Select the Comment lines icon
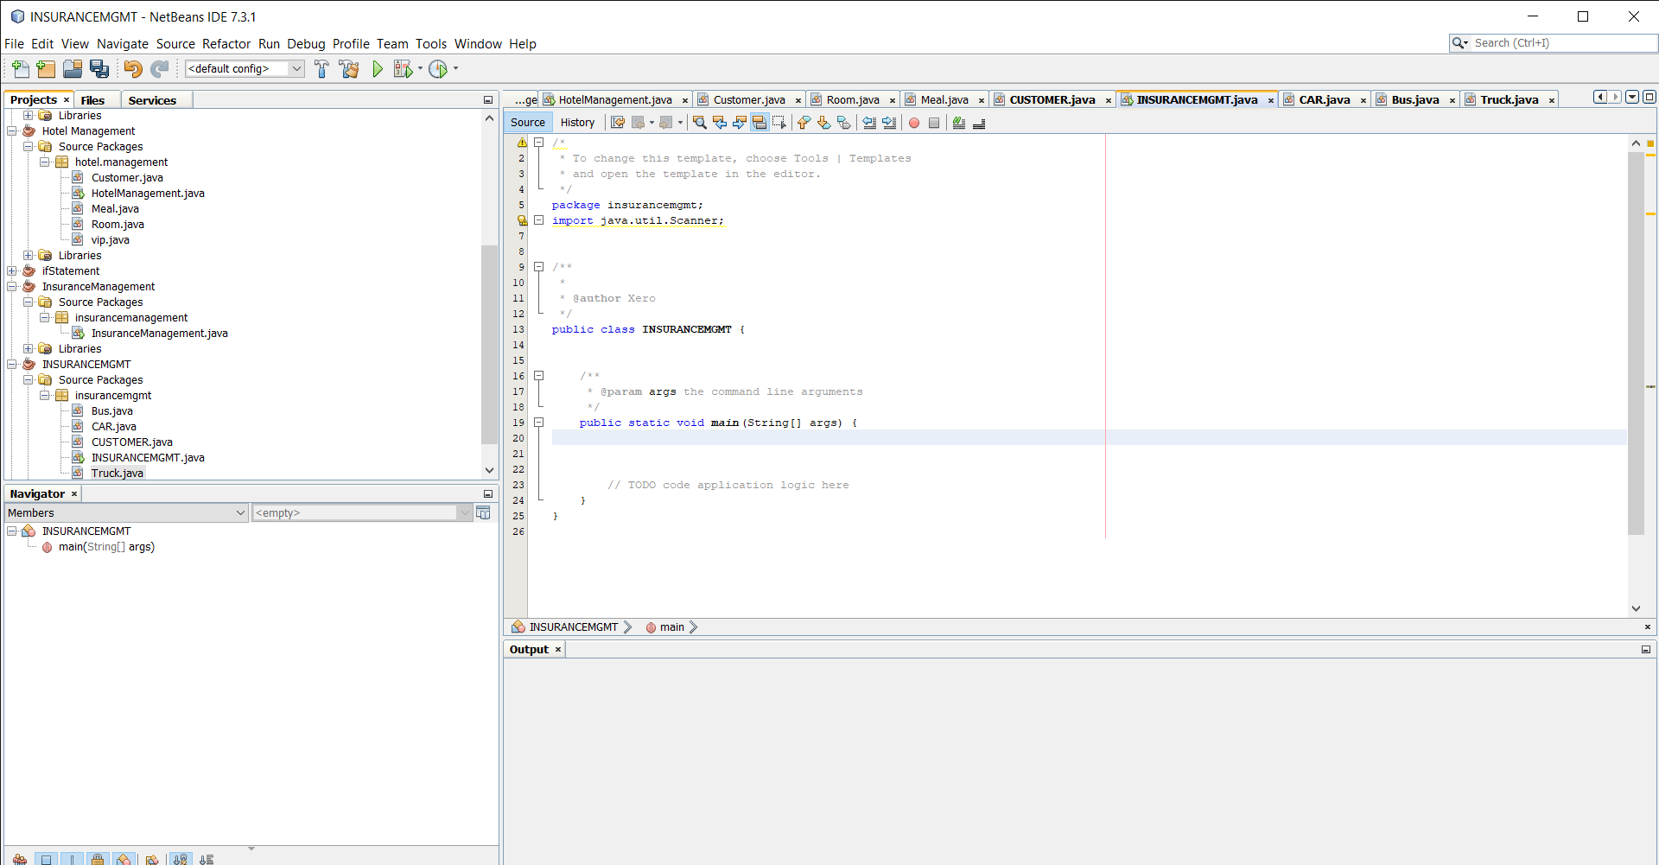The height and width of the screenshot is (865, 1659). [959, 123]
